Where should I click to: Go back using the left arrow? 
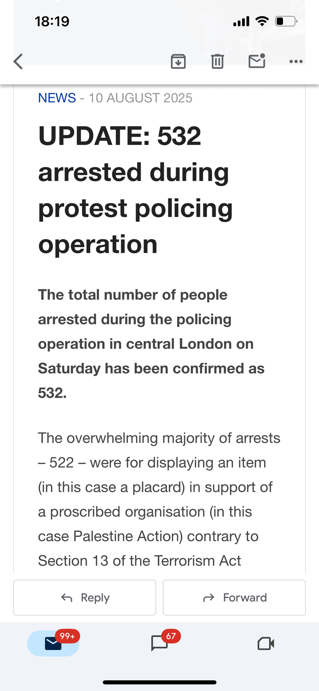pyautogui.click(x=18, y=61)
